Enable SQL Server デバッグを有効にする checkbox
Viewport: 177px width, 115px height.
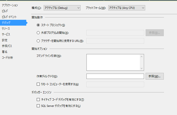[x=38, y=106]
